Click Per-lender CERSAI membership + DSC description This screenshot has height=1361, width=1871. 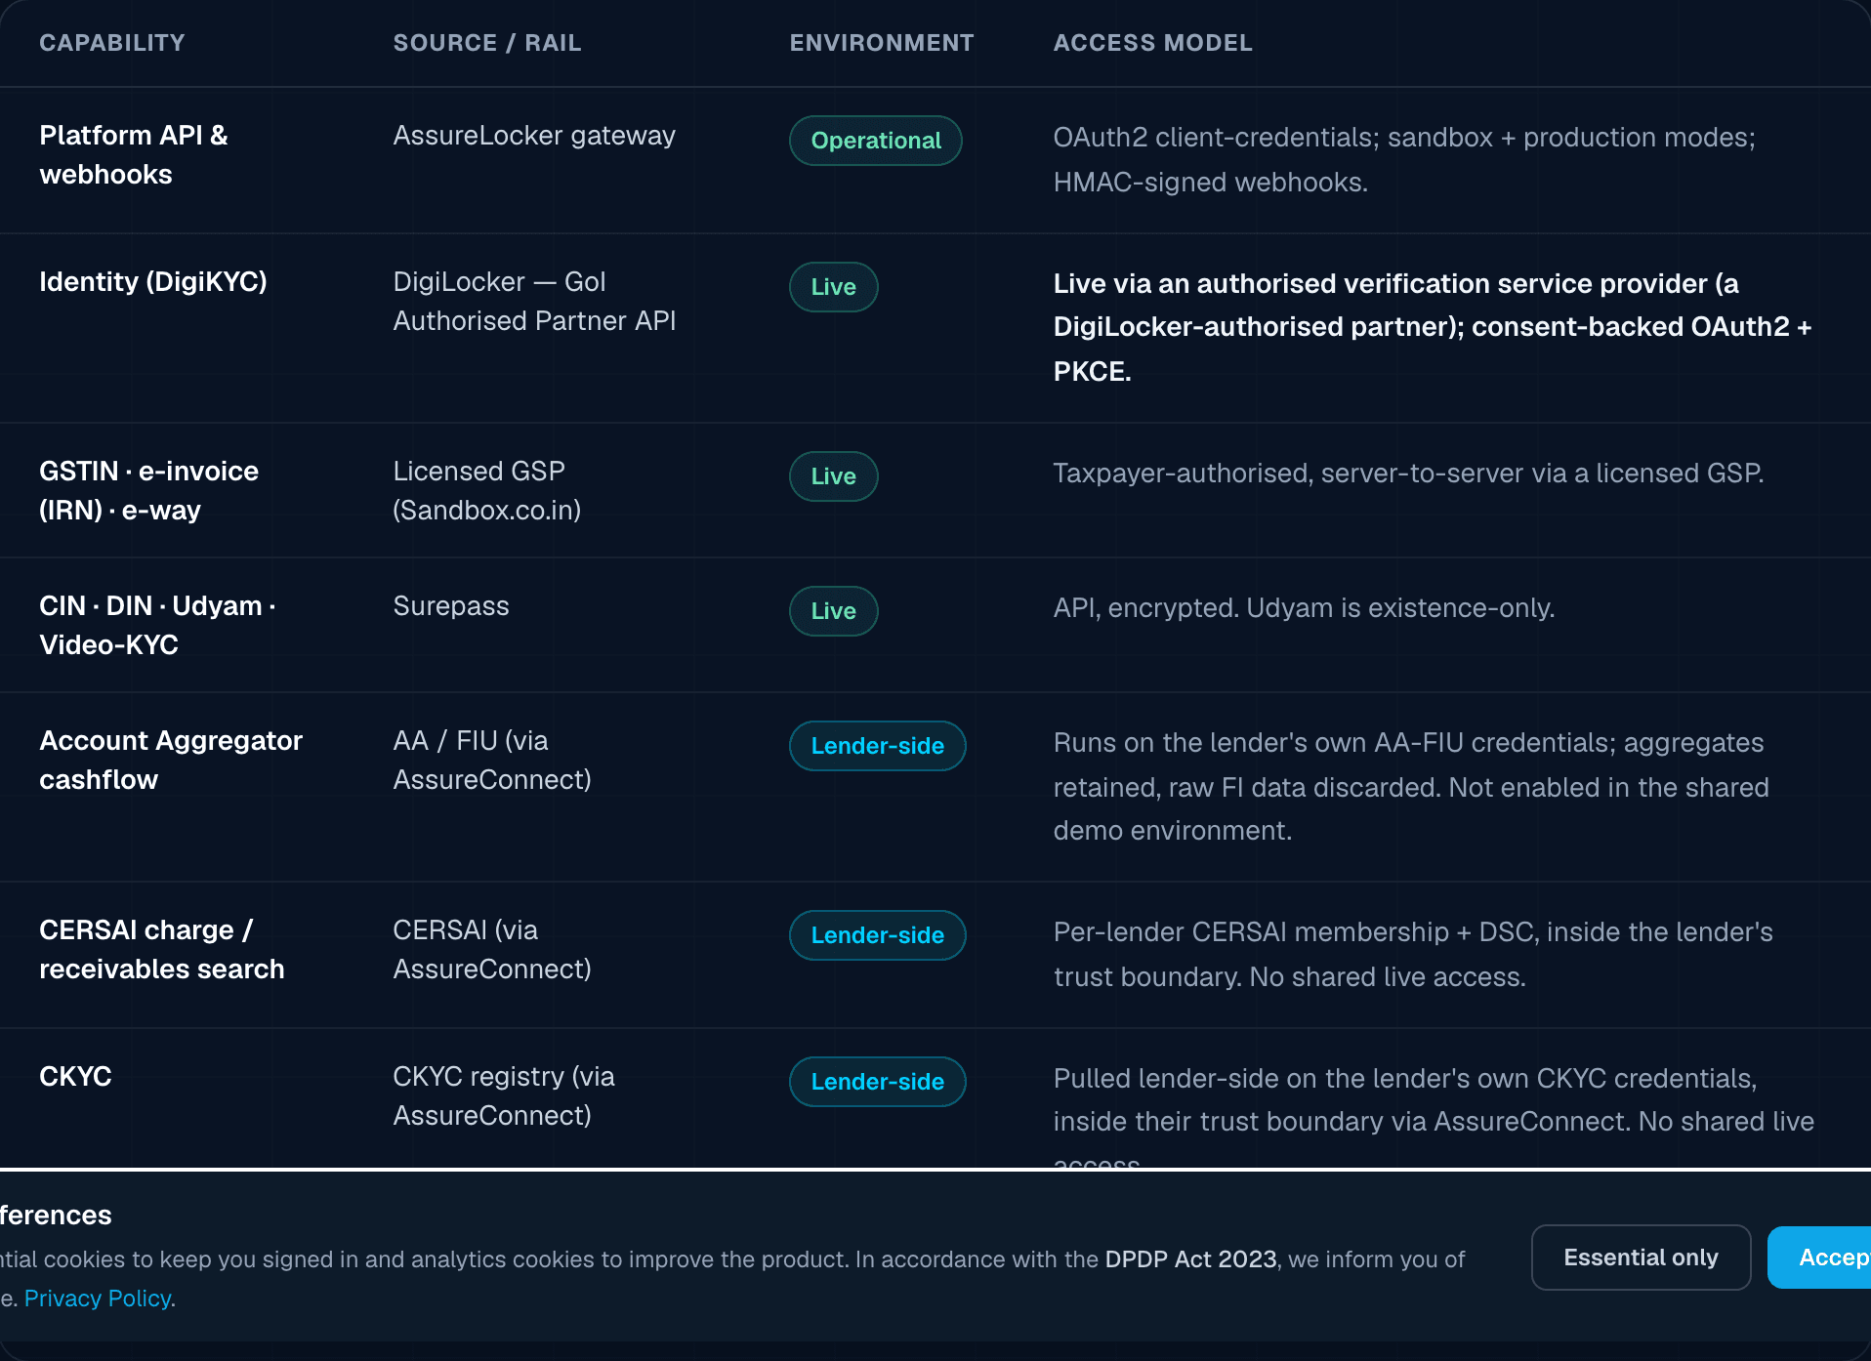(x=1413, y=954)
